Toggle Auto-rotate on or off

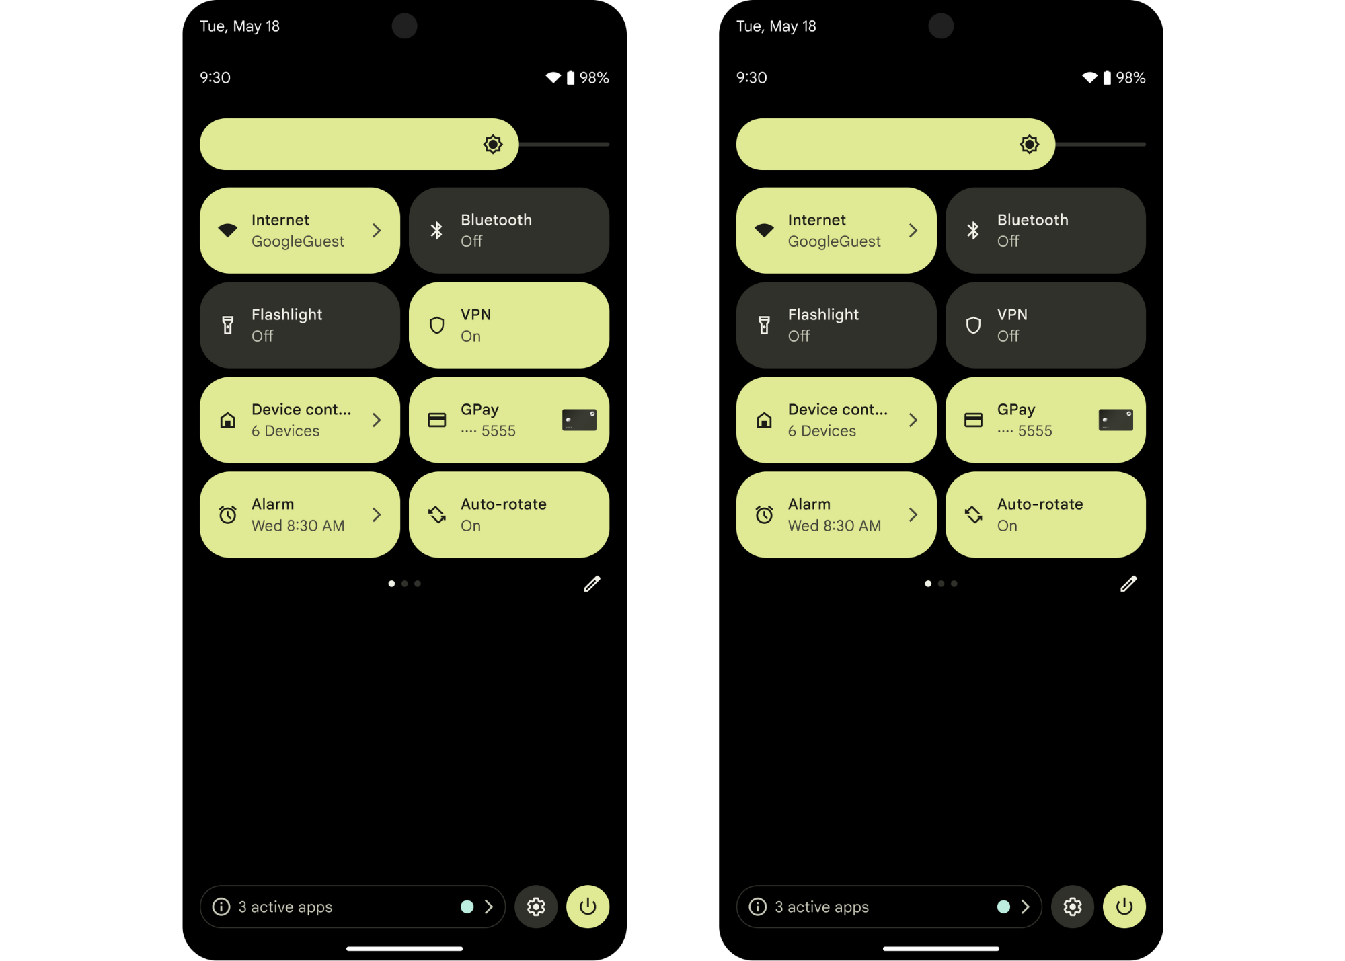tap(508, 514)
